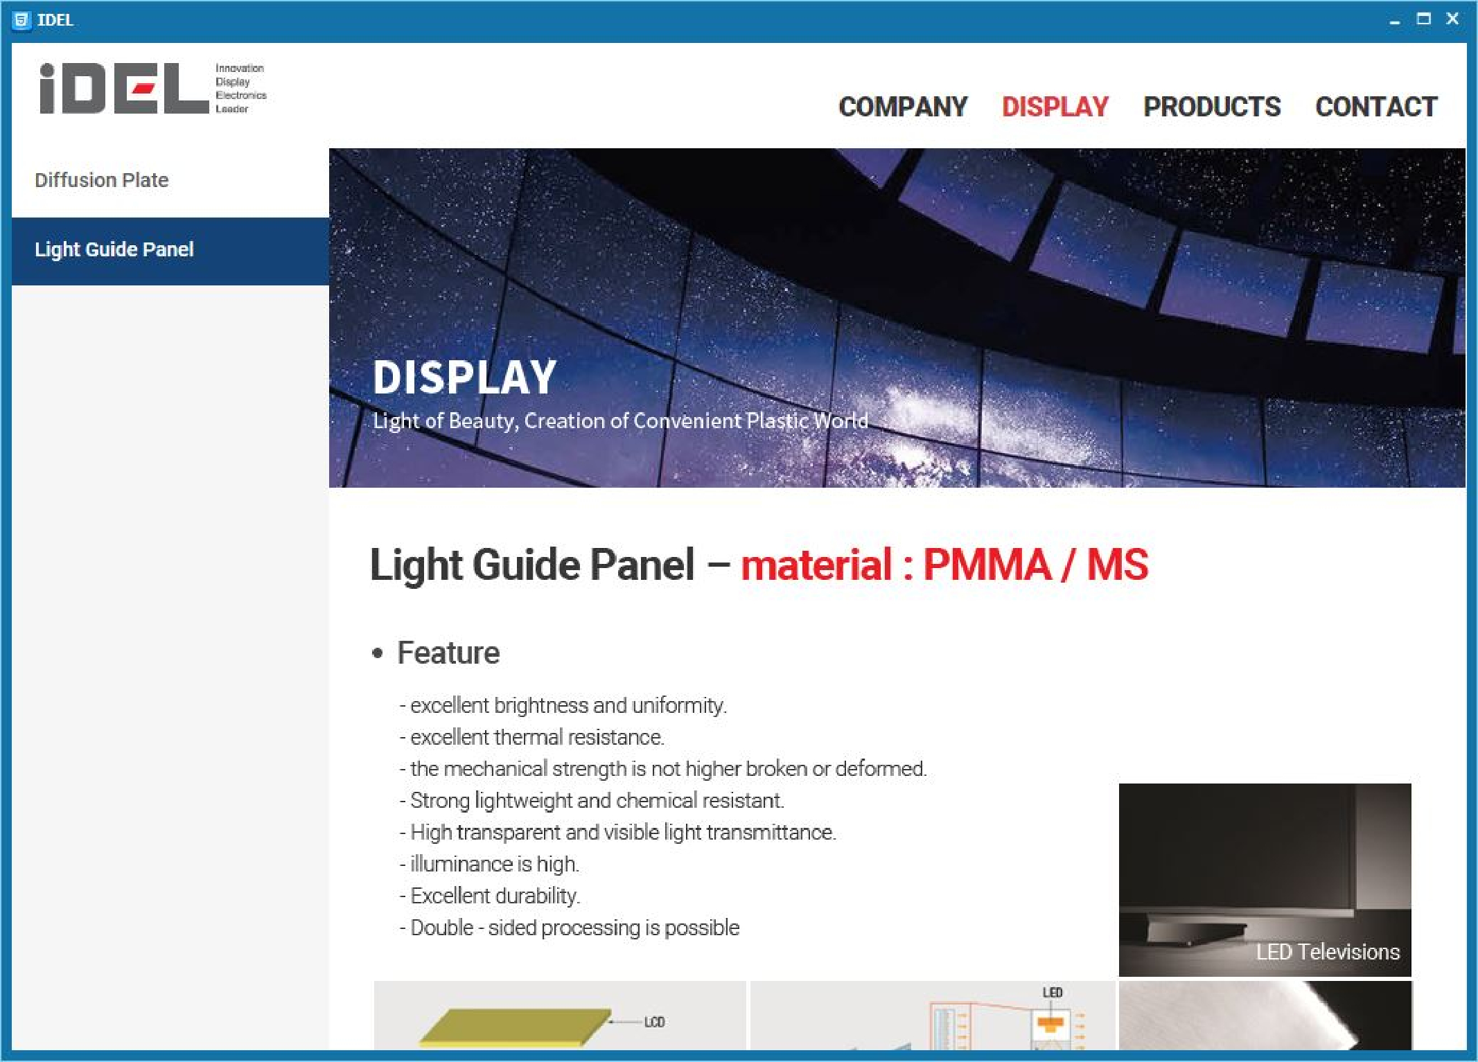Open the PRODUCTS menu
1478x1062 pixels.
1212,107
